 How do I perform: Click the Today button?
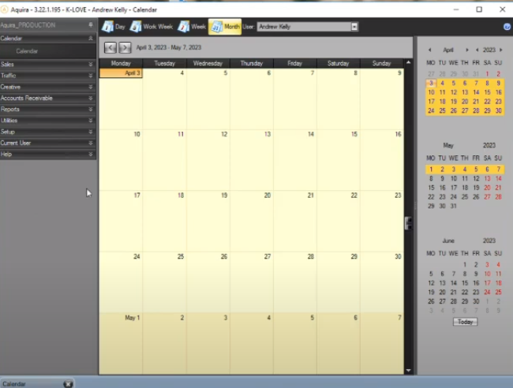point(465,322)
